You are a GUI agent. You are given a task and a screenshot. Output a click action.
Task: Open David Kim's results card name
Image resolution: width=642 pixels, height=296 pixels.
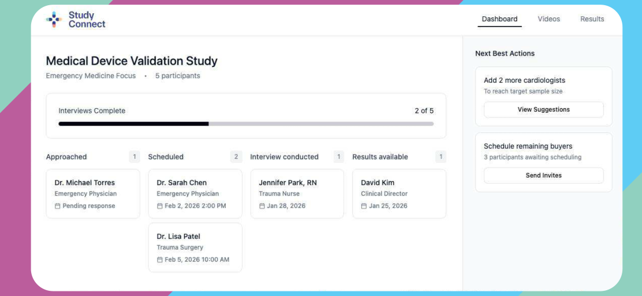tap(378, 183)
